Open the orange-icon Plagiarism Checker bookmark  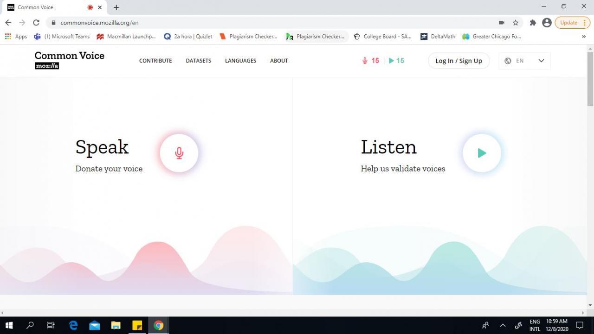point(248,36)
